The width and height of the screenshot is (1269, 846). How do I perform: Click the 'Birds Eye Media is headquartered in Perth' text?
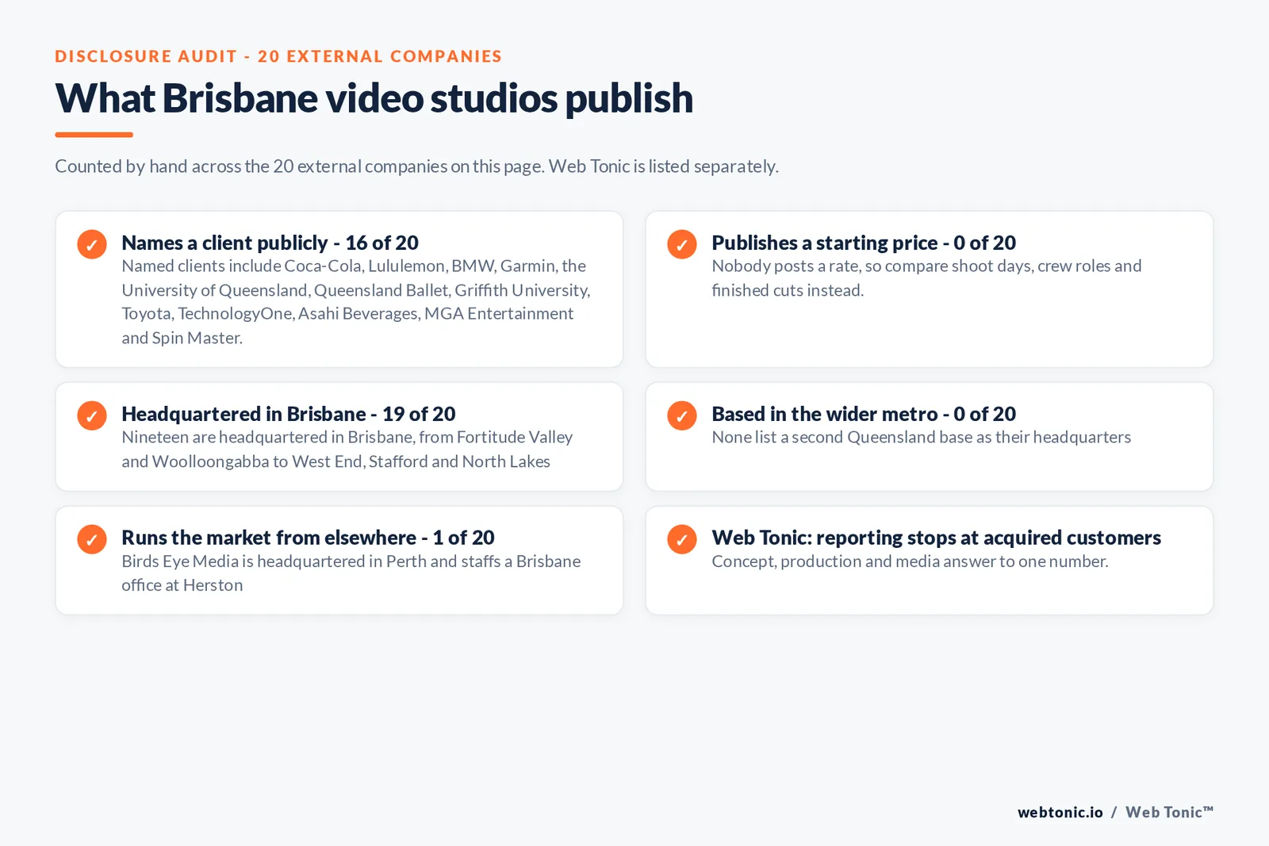pos(351,572)
